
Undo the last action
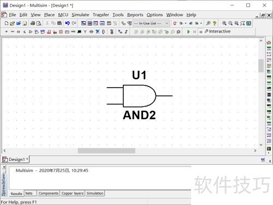67,23
